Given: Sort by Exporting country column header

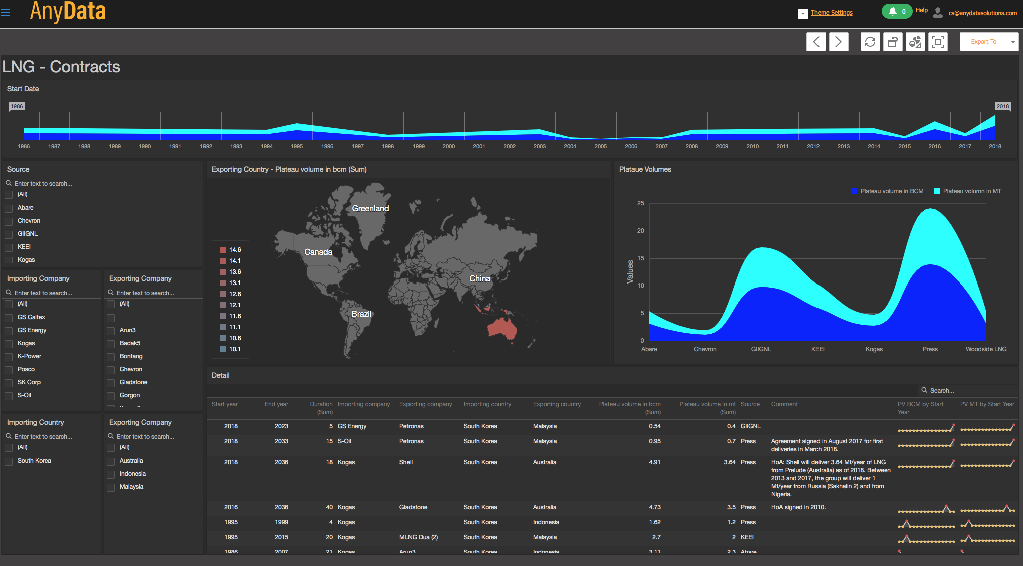Looking at the screenshot, I should coord(557,404).
